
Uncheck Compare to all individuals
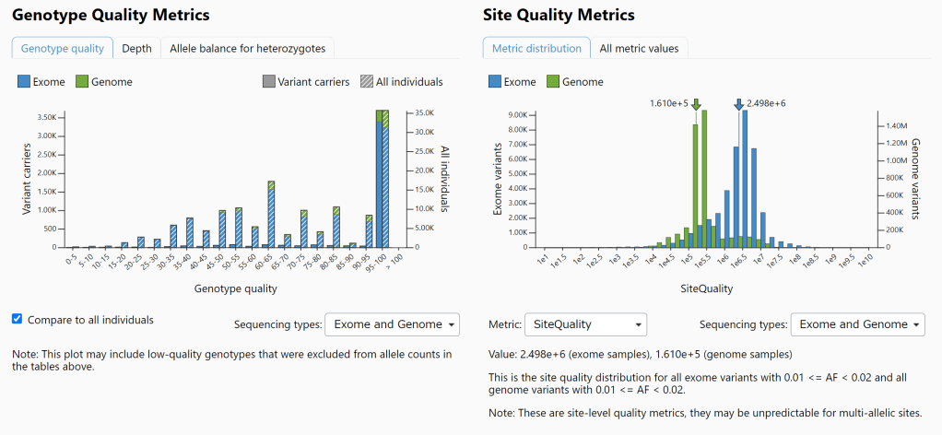tap(18, 319)
